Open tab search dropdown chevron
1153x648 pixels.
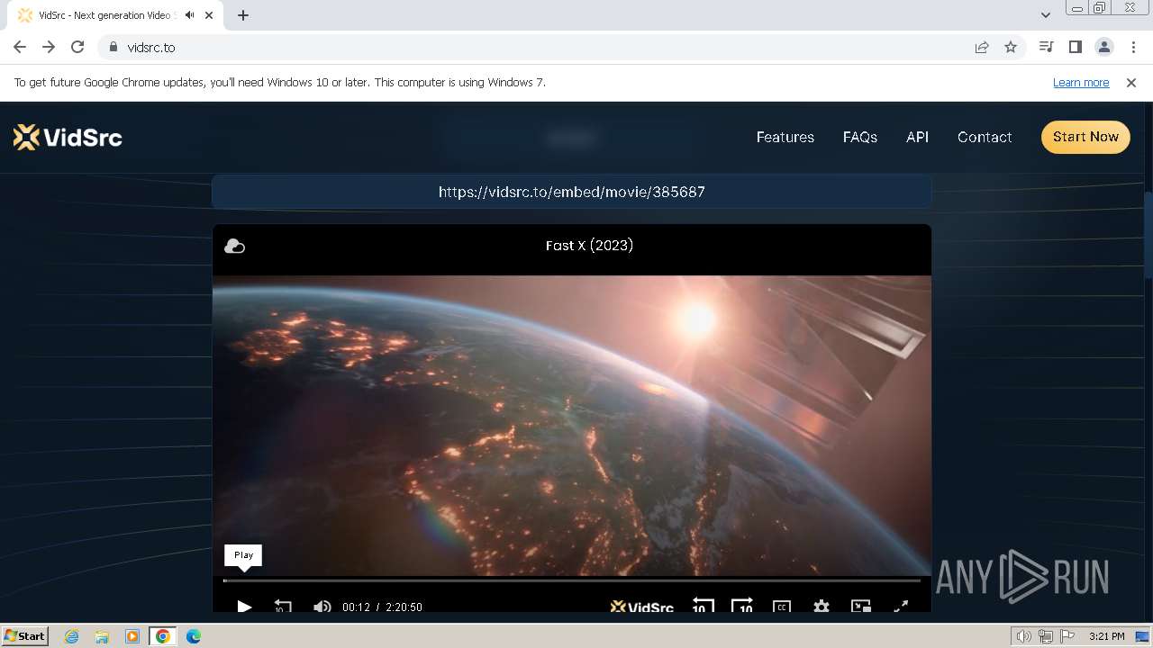pos(1045,15)
